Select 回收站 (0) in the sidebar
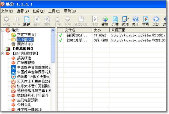This screenshot has height=114, width=169. pos(25,44)
